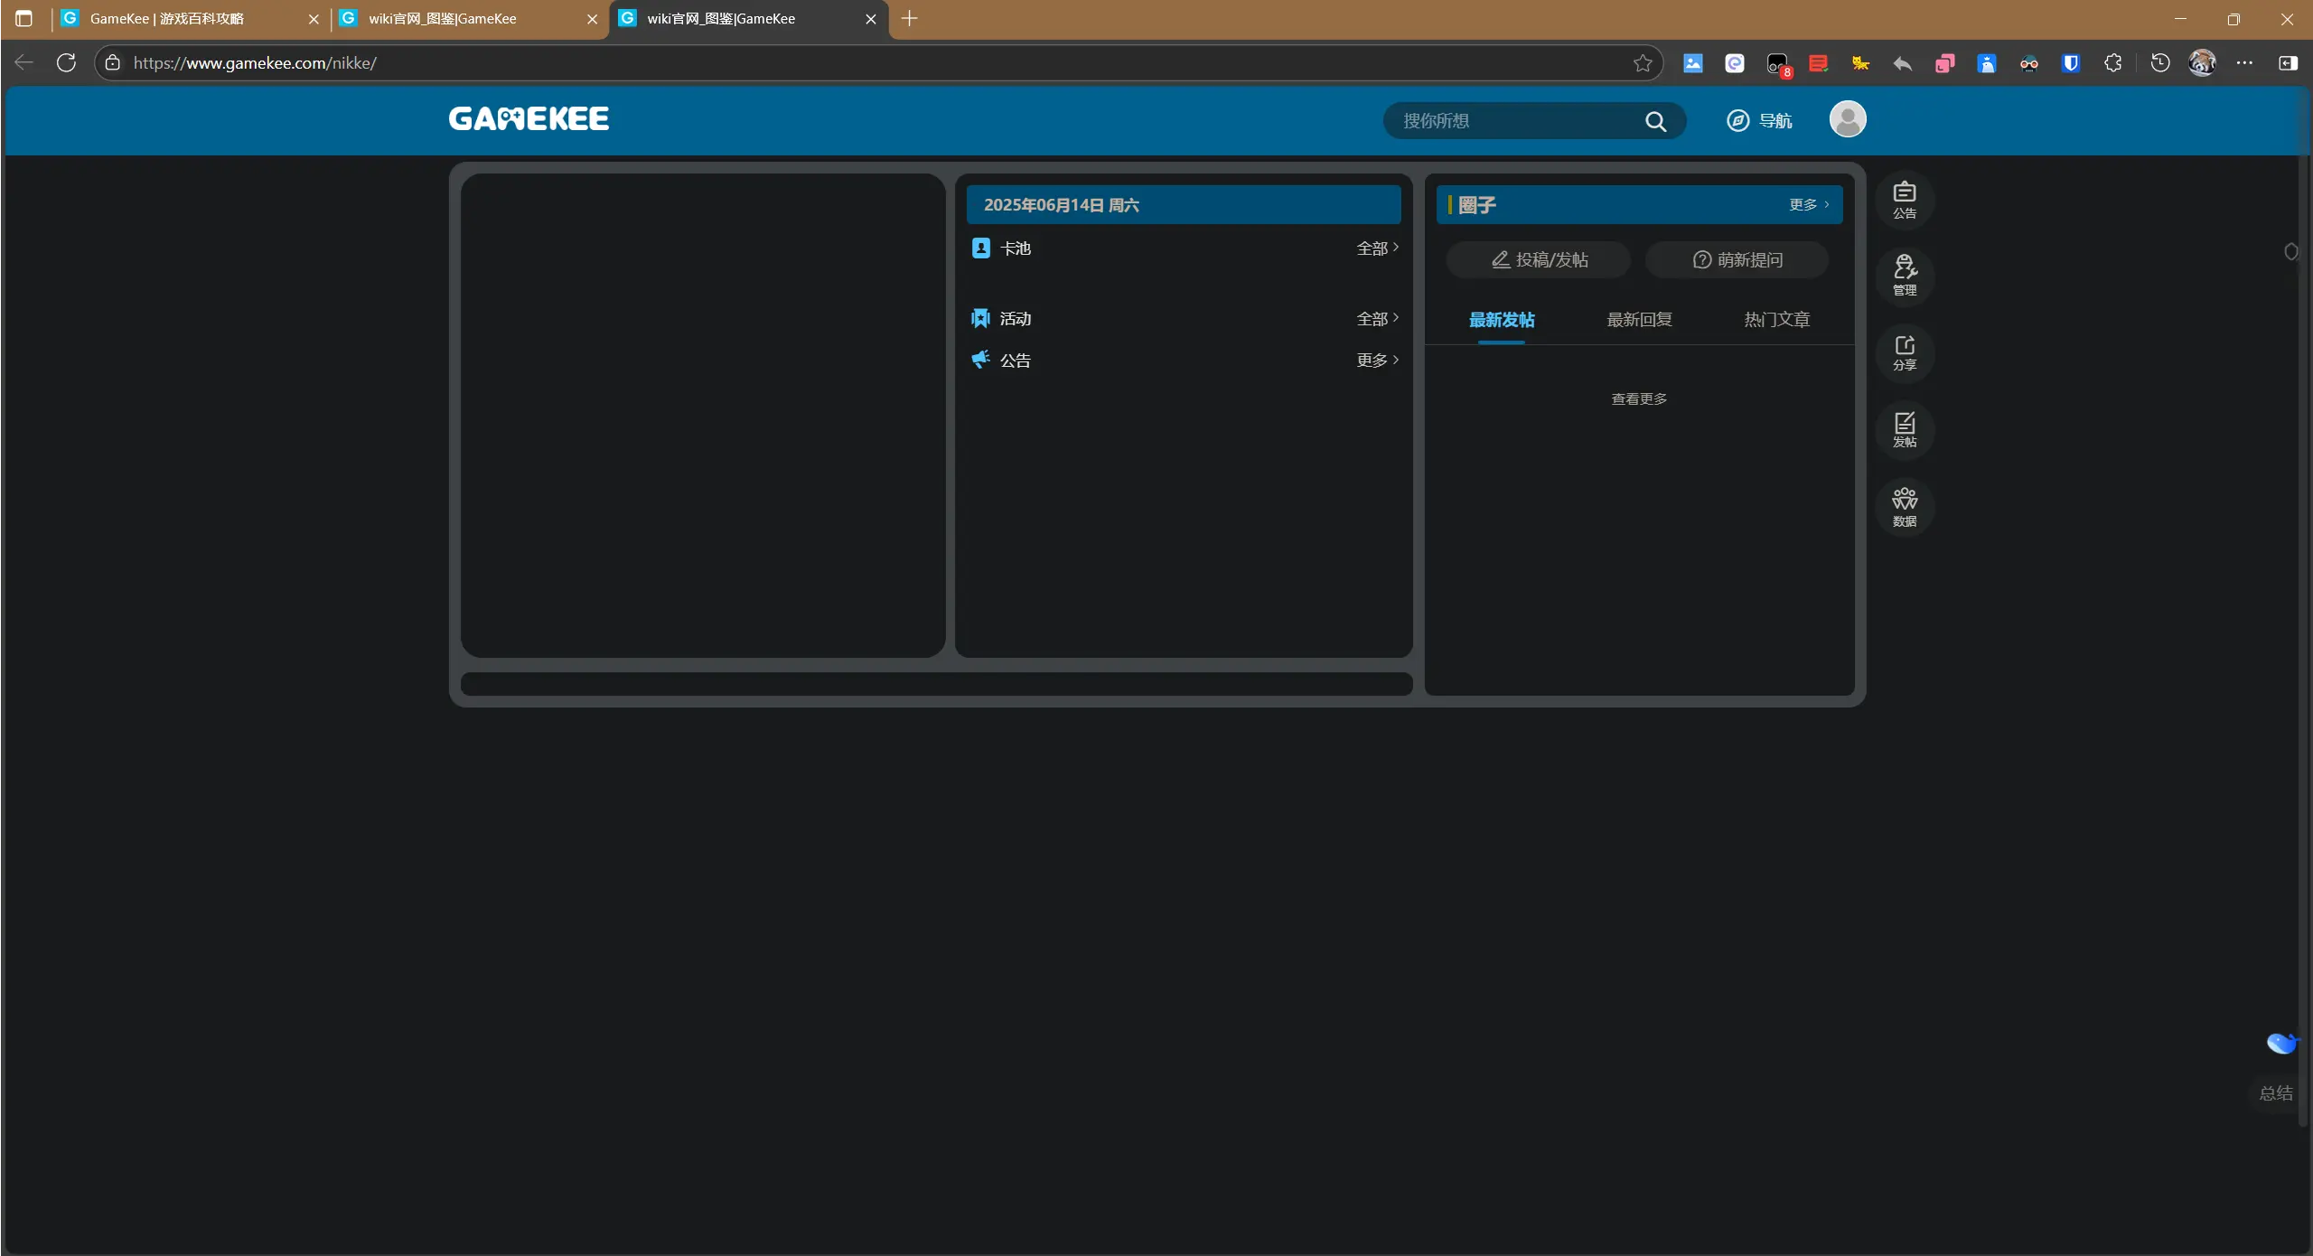
Task: Switch to the 最新回复 tab
Action: click(1639, 319)
